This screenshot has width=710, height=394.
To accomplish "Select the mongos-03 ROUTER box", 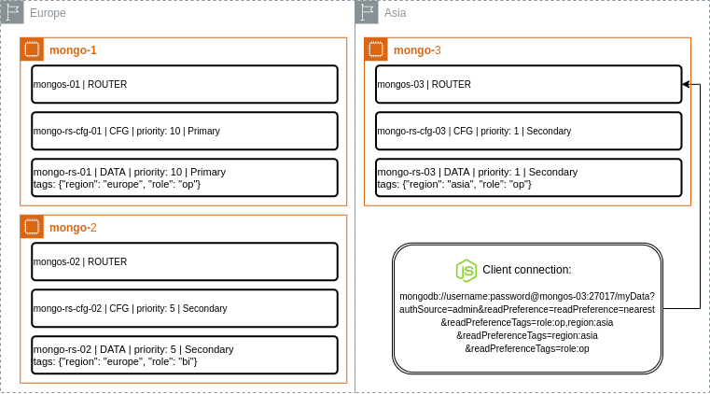I will 528,84.
